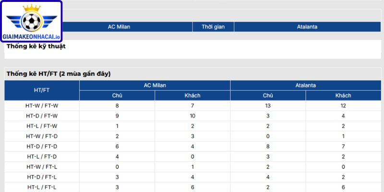Click the Khách subheader under AC Milan
The width and height of the screenshot is (384, 192).
coord(192,96)
